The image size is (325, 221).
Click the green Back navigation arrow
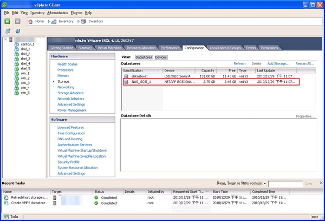[x=7, y=21]
